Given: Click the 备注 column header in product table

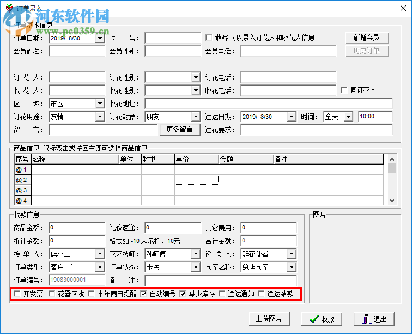Looking at the screenshot, I should 329,159.
